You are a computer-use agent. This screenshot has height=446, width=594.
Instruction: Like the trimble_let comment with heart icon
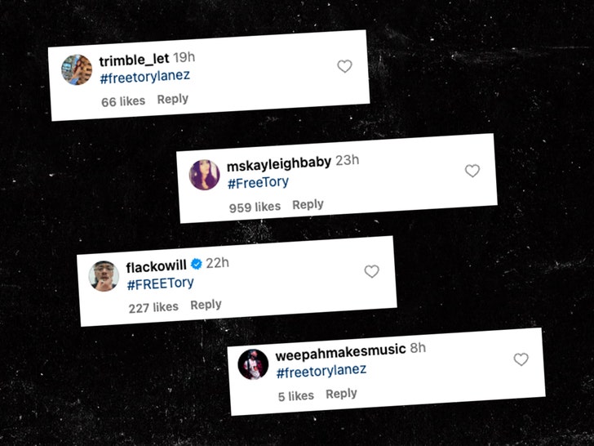[344, 66]
